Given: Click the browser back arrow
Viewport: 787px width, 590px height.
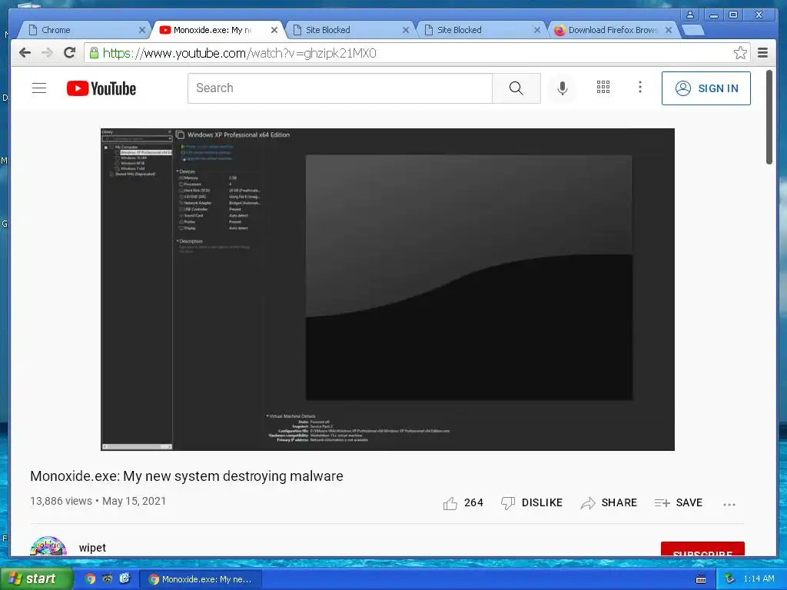Looking at the screenshot, I should 25,53.
